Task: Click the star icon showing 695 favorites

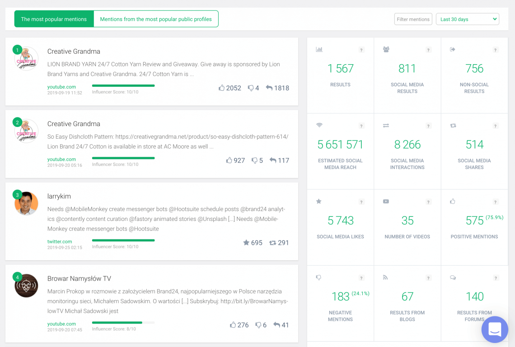Action: pos(246,243)
